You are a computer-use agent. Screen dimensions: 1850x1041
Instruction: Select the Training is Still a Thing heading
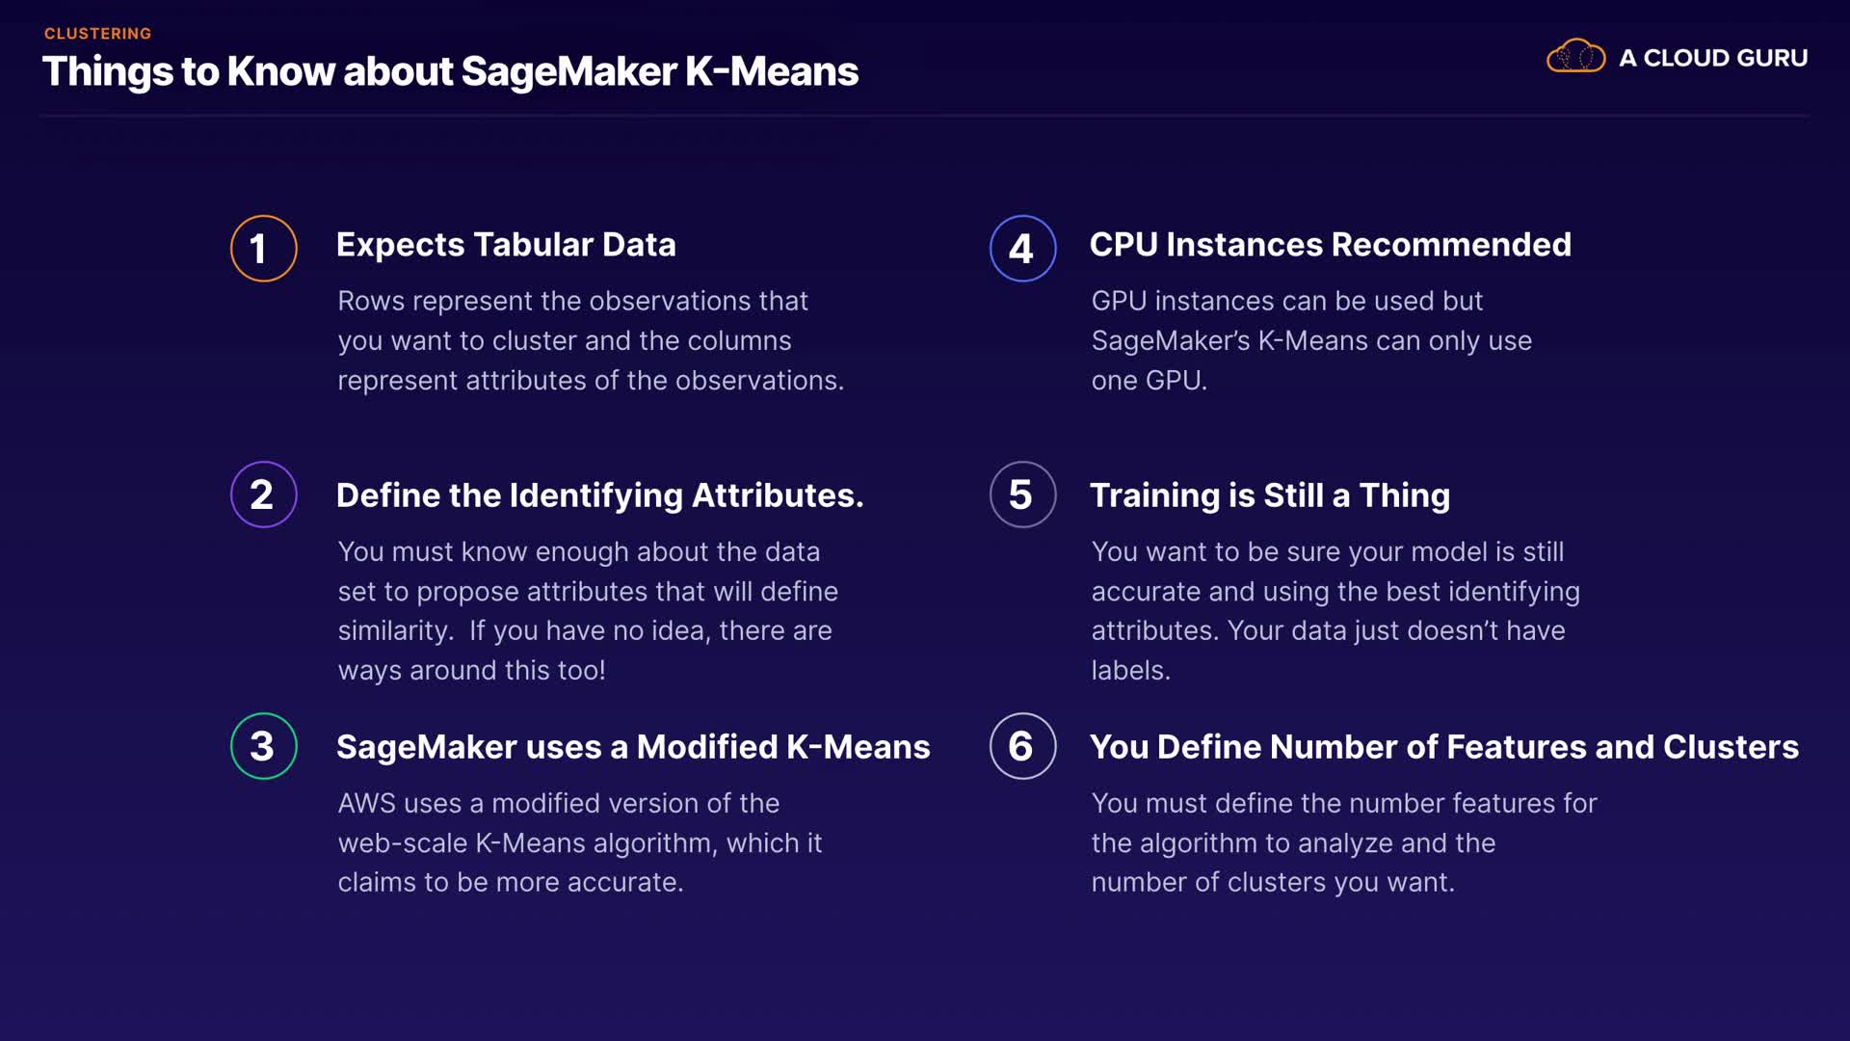coord(1269,495)
